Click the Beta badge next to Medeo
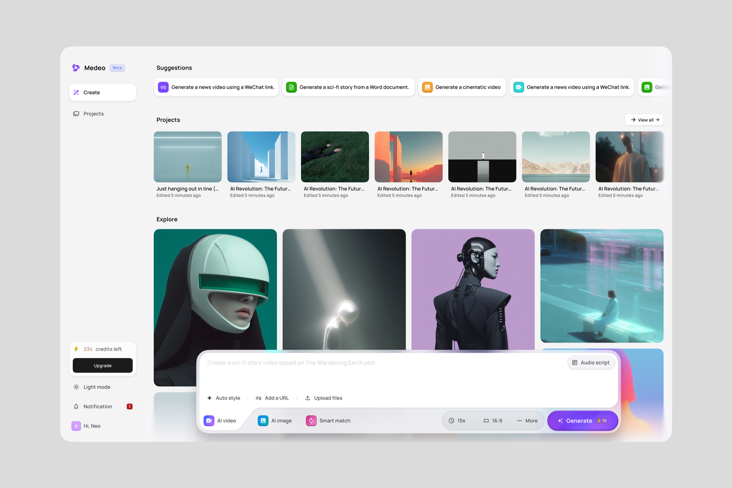 point(117,68)
